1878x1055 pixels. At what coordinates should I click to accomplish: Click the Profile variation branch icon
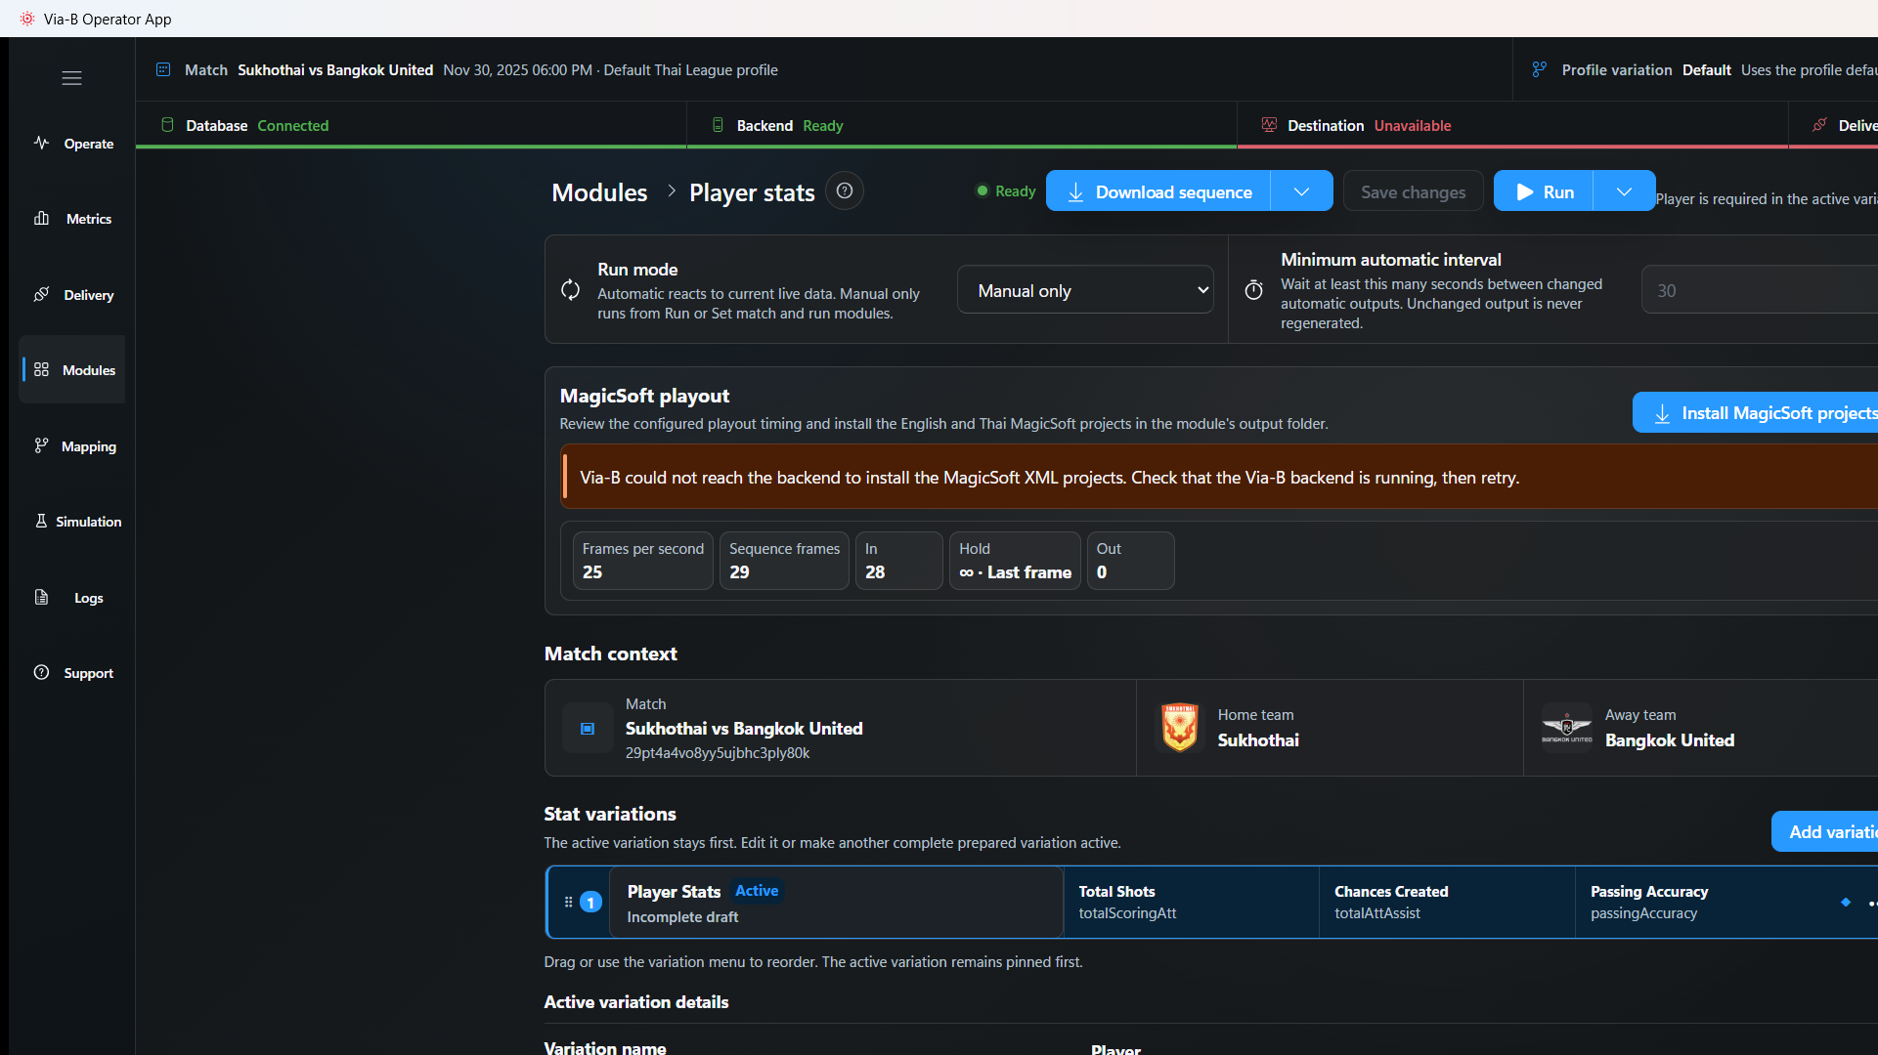pyautogui.click(x=1540, y=69)
